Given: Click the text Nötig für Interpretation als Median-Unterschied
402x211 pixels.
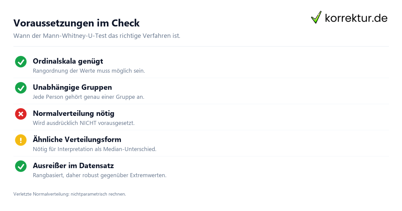Looking at the screenshot, I should tap(94, 149).
